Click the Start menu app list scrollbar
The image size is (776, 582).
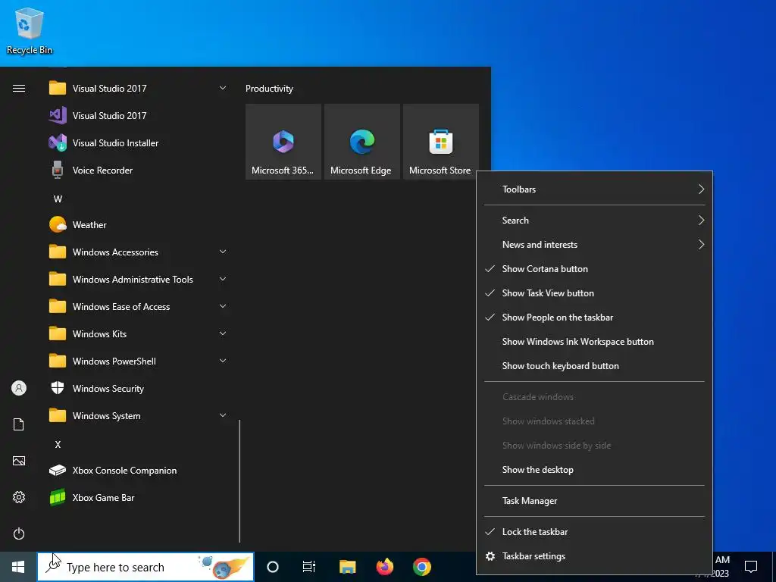pyautogui.click(x=239, y=481)
